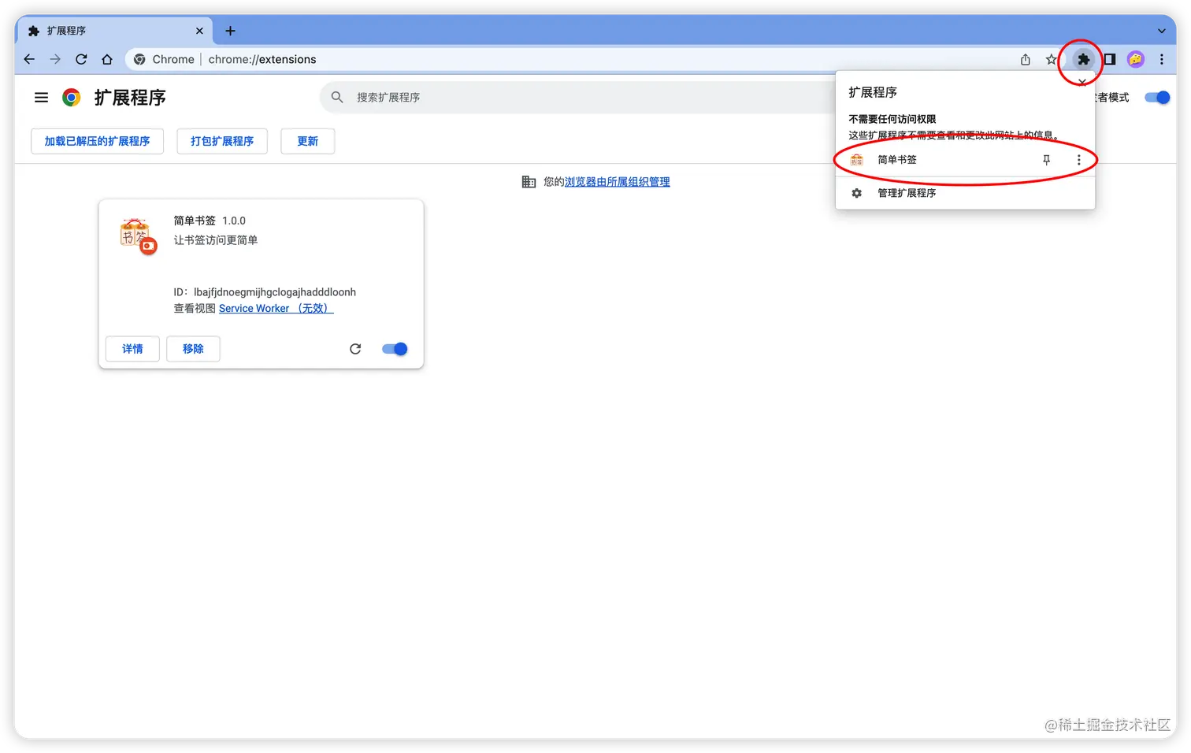Open 浏览器由所属组织管理 link

[618, 182]
